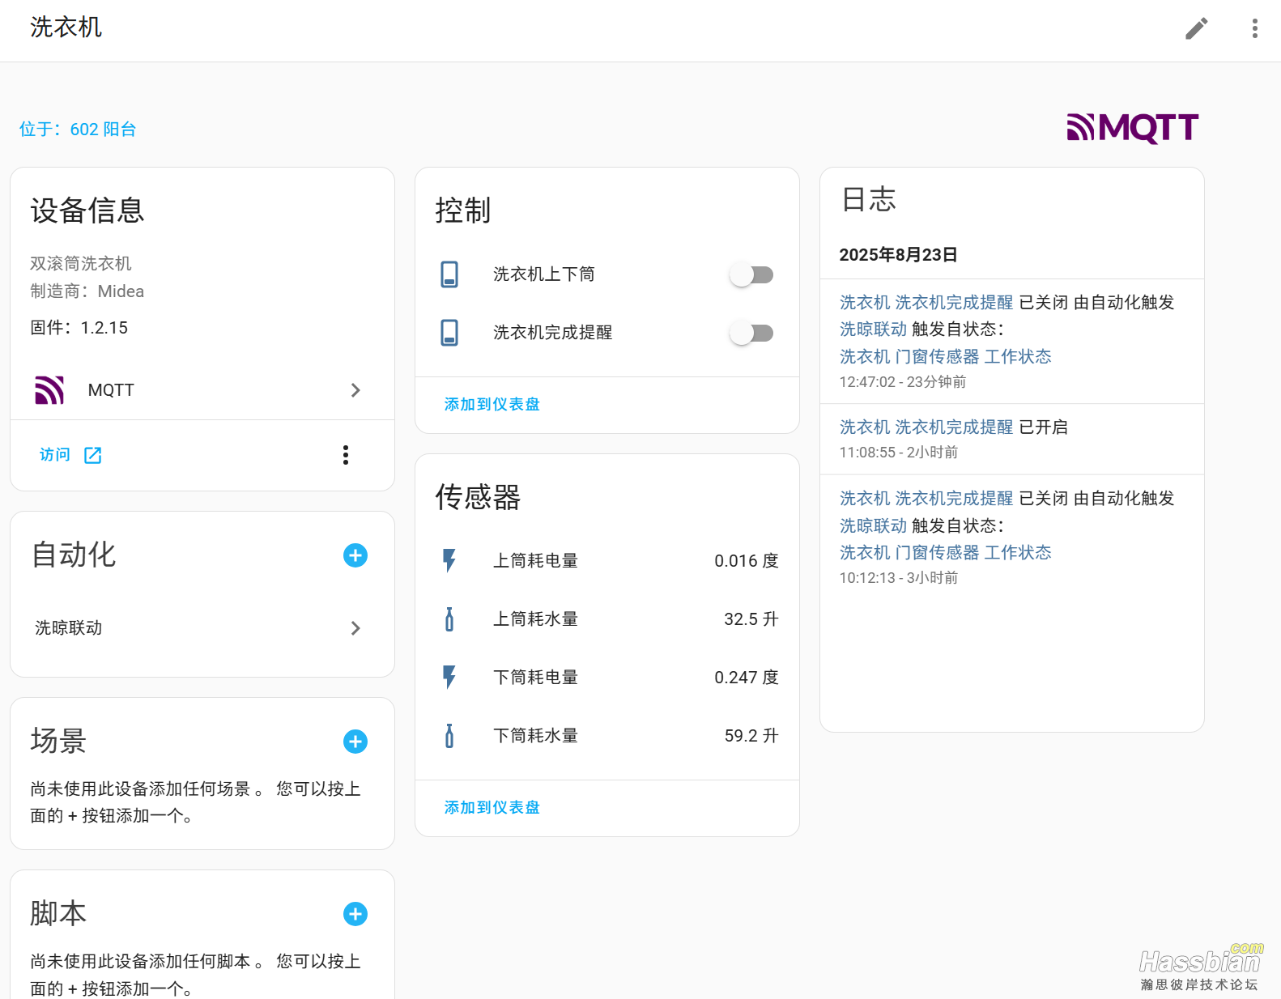Add a new script with plus button
Screen dimensions: 1281x999
(x=355, y=914)
